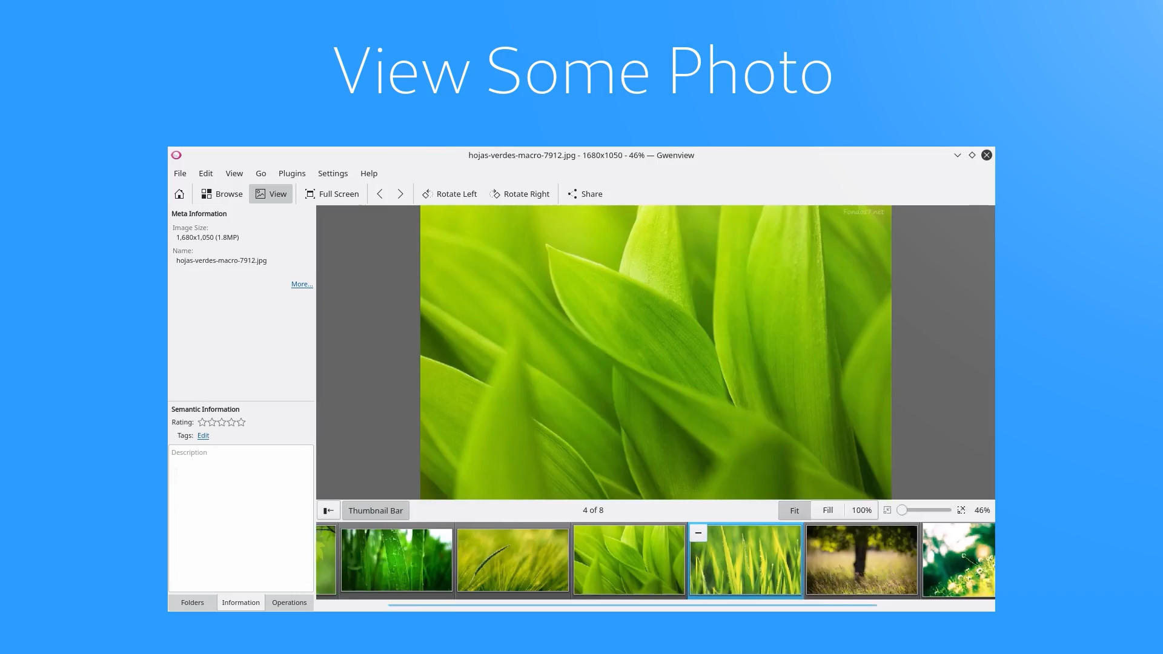Click the thumbnail bar horizontal scrollbar
This screenshot has width=1163, height=654.
pyautogui.click(x=632, y=605)
